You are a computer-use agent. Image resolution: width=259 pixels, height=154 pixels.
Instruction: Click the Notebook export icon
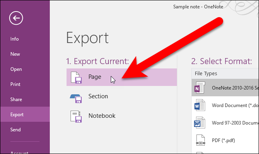[x=76, y=117]
